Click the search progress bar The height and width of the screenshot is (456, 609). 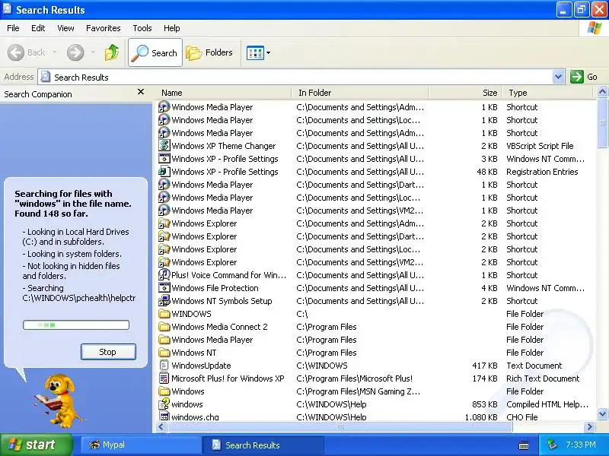pos(76,325)
